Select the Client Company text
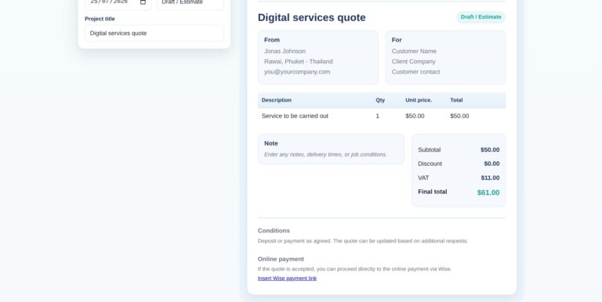602x302 pixels. pos(414,61)
